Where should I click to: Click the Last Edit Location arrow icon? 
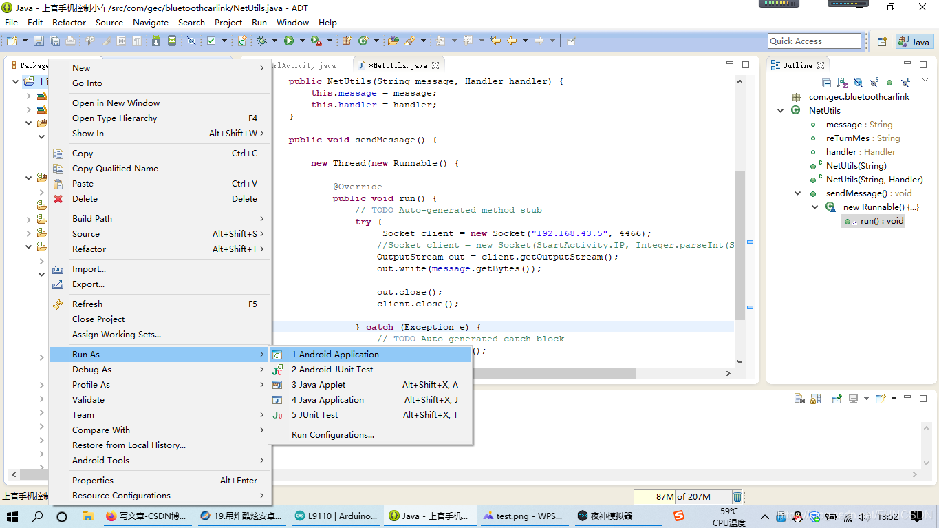tap(495, 41)
